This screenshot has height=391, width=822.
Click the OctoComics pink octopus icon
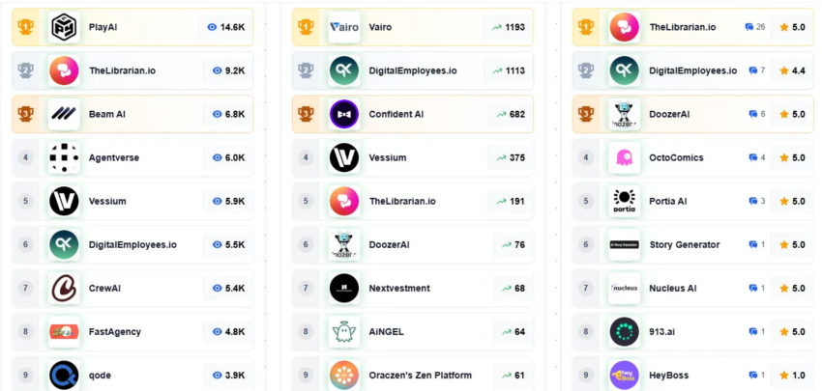click(x=625, y=157)
